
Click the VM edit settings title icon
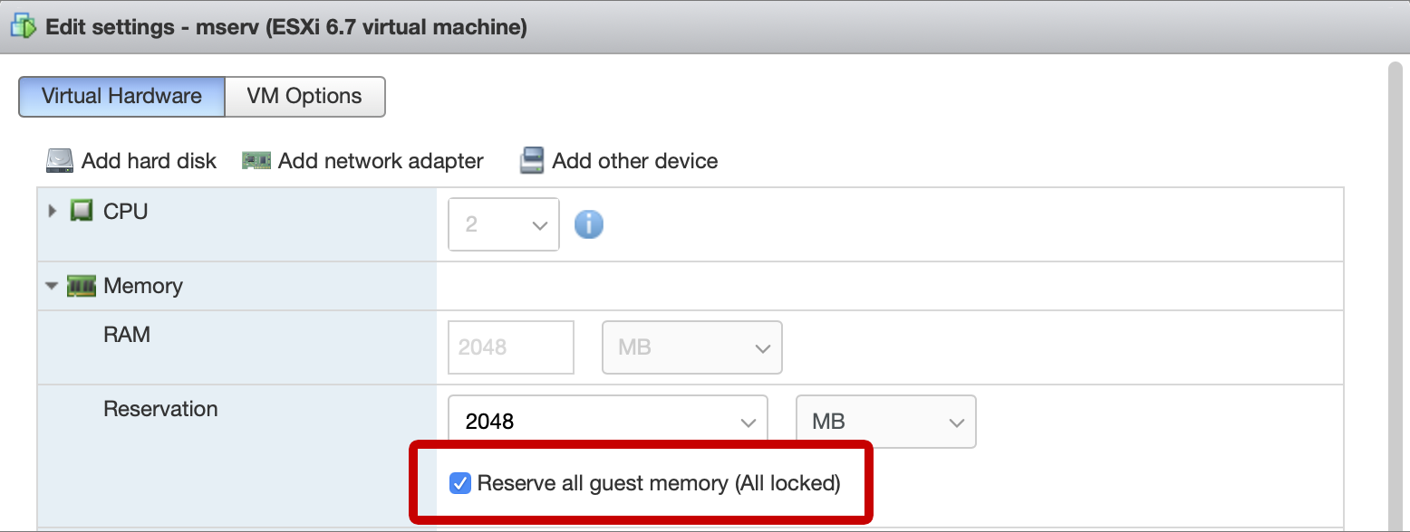coord(22,26)
